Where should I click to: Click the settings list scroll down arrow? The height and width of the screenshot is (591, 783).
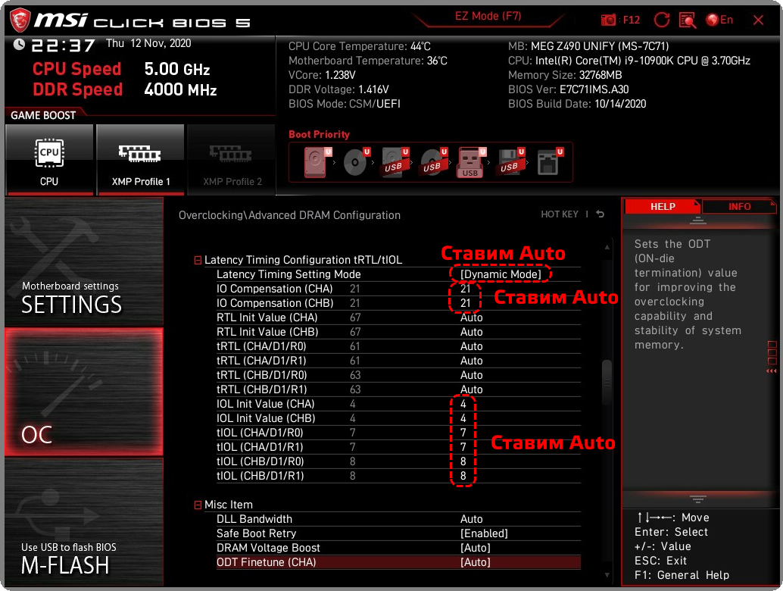pyautogui.click(x=607, y=576)
